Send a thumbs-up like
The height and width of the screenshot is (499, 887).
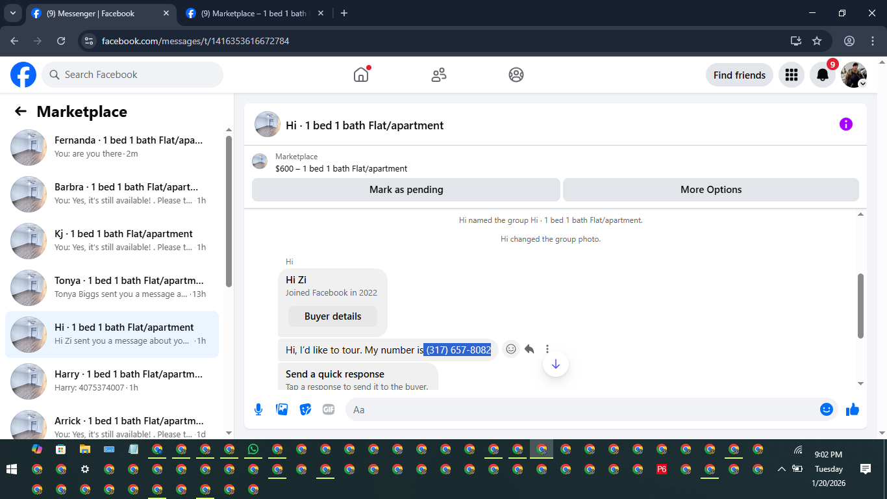point(853,409)
